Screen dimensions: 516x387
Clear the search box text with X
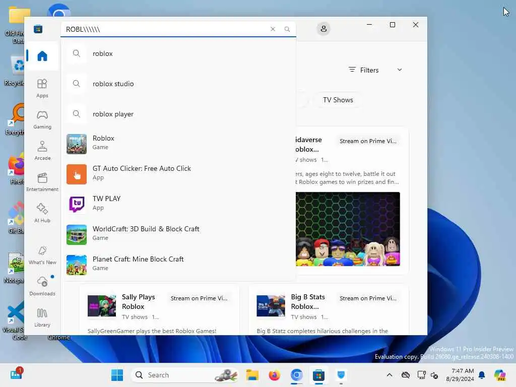[273, 29]
